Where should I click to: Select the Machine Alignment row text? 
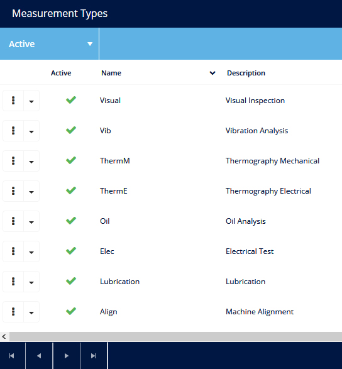tap(260, 312)
